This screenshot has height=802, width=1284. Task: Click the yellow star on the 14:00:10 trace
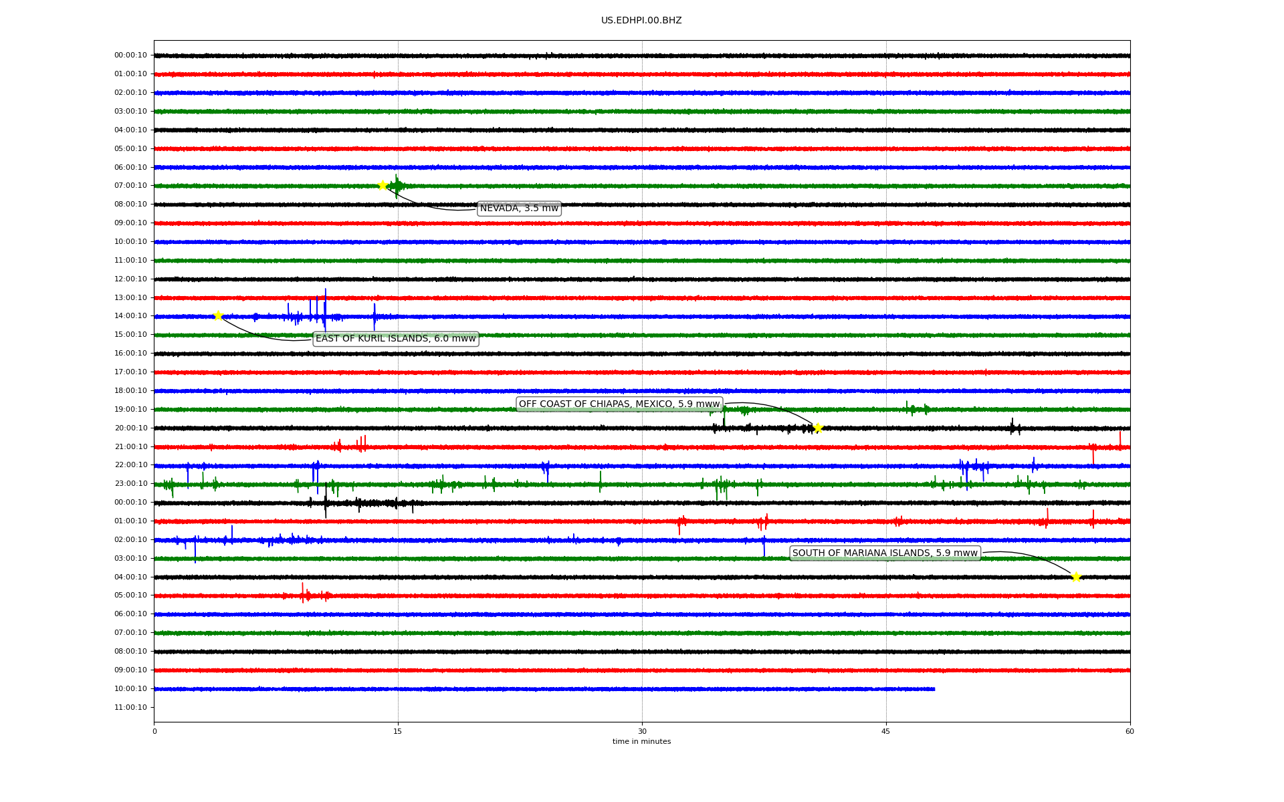coord(218,315)
